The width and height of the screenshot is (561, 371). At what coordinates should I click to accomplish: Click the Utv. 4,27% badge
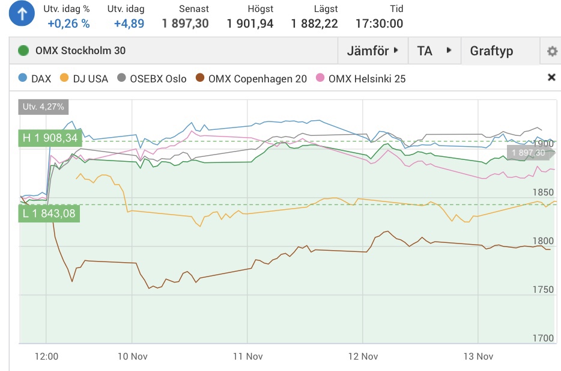[43, 107]
